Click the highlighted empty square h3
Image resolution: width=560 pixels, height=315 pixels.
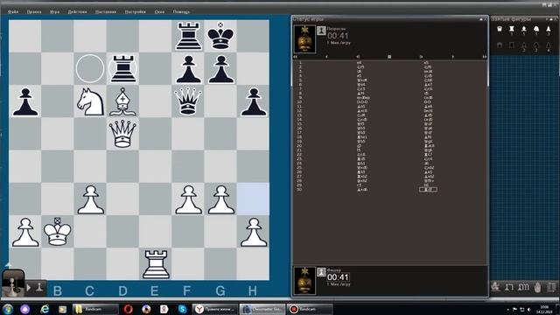click(x=253, y=199)
